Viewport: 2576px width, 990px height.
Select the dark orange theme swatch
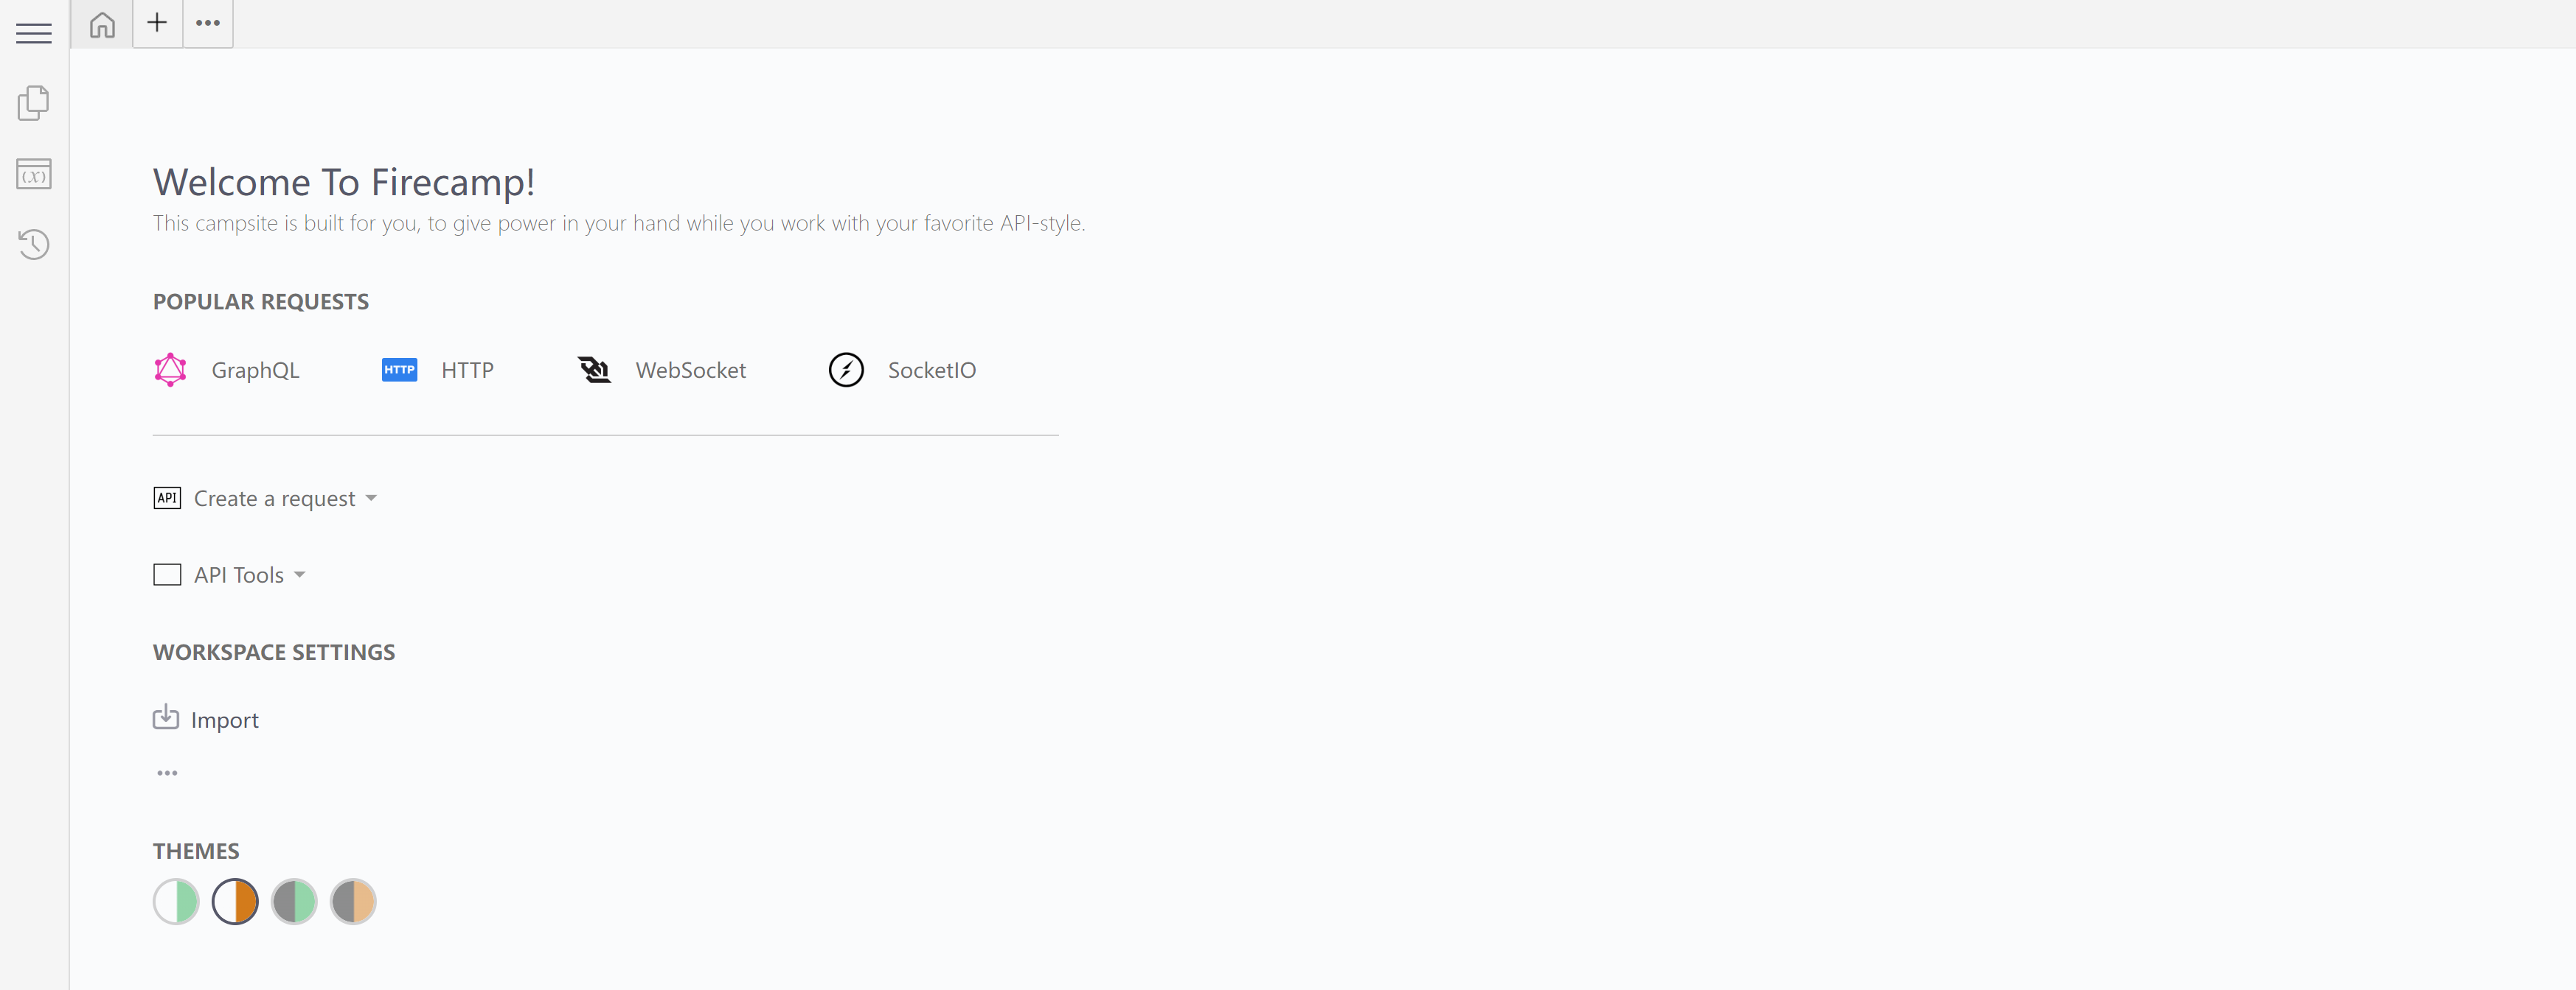[353, 901]
